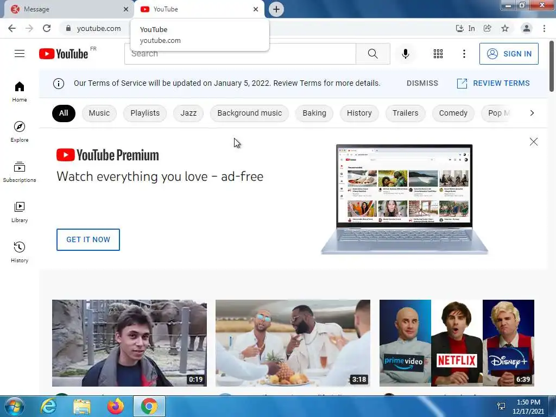
Task: Go back in browser
Action: pyautogui.click(x=12, y=28)
